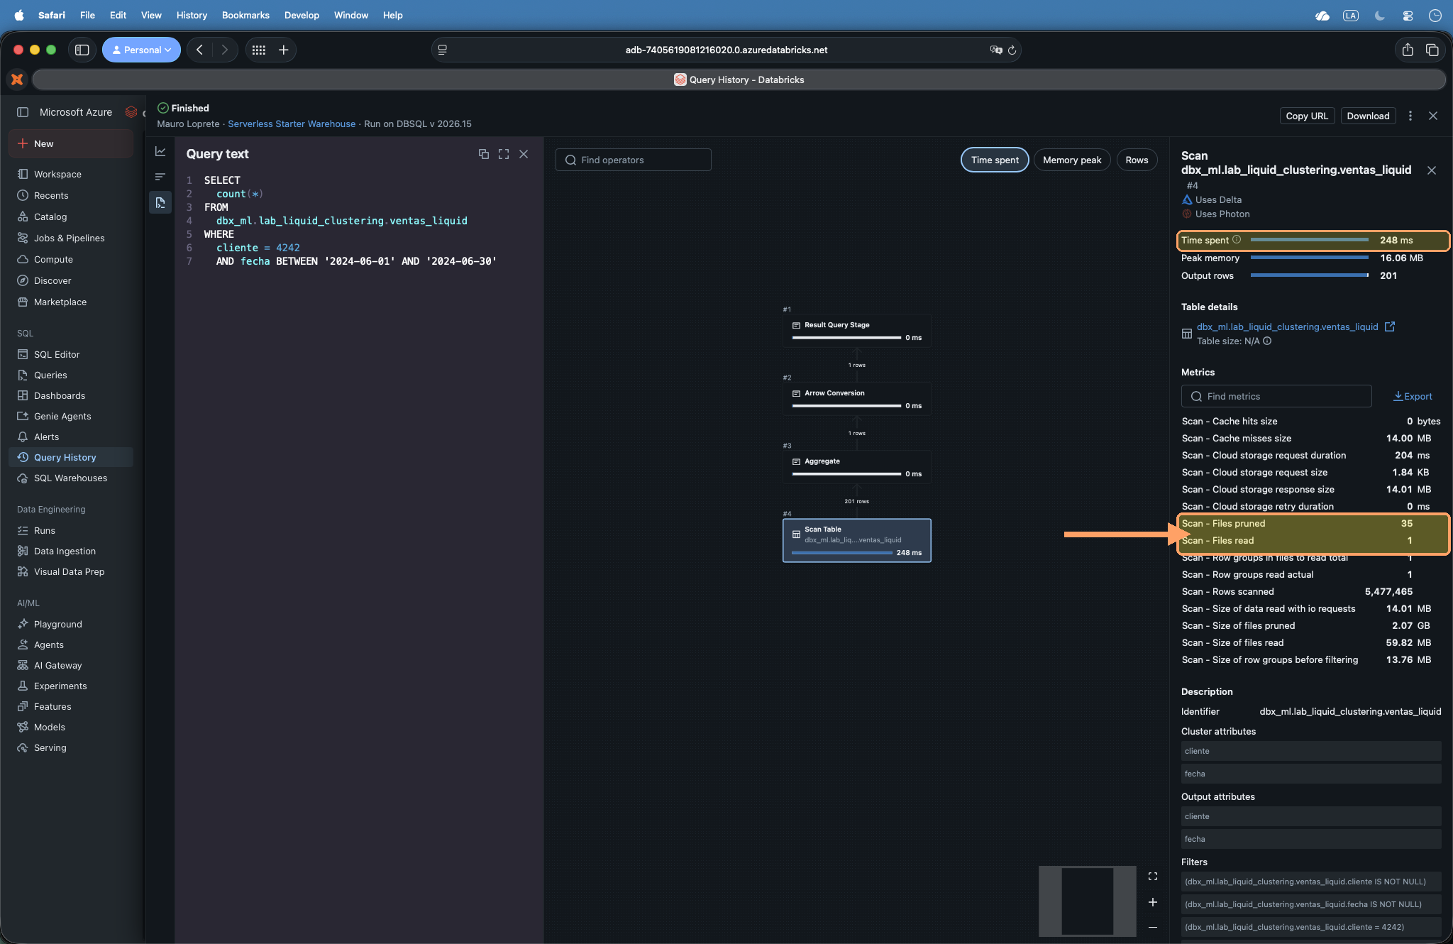Viewport: 1453px width, 944px height.
Task: Open the File menu
Action: 87,15
